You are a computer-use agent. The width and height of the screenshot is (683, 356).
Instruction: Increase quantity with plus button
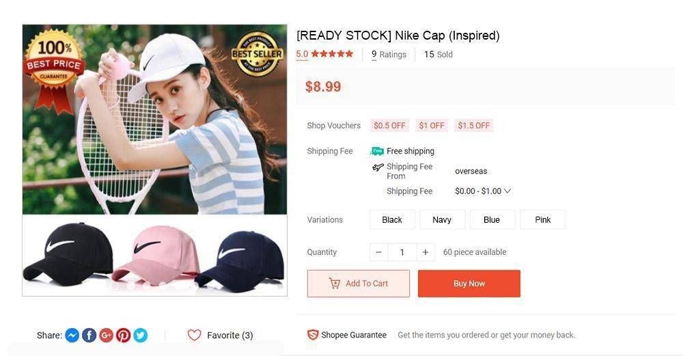click(425, 252)
